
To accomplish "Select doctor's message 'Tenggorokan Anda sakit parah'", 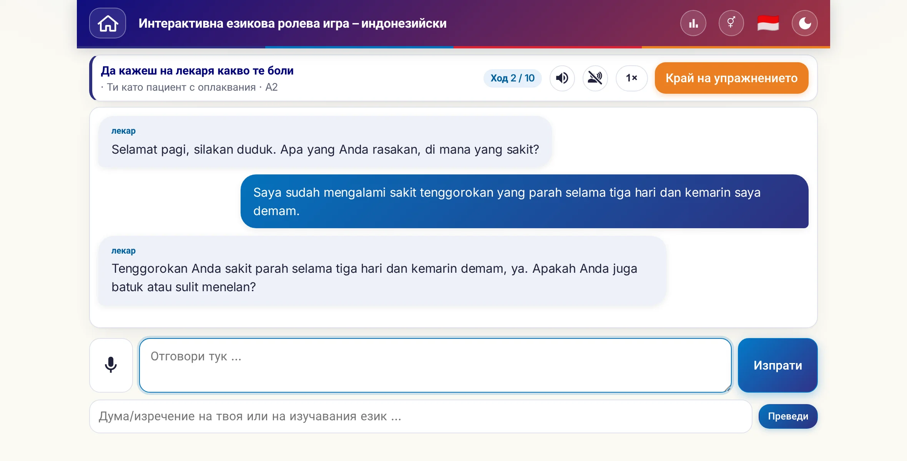I will click(x=382, y=271).
